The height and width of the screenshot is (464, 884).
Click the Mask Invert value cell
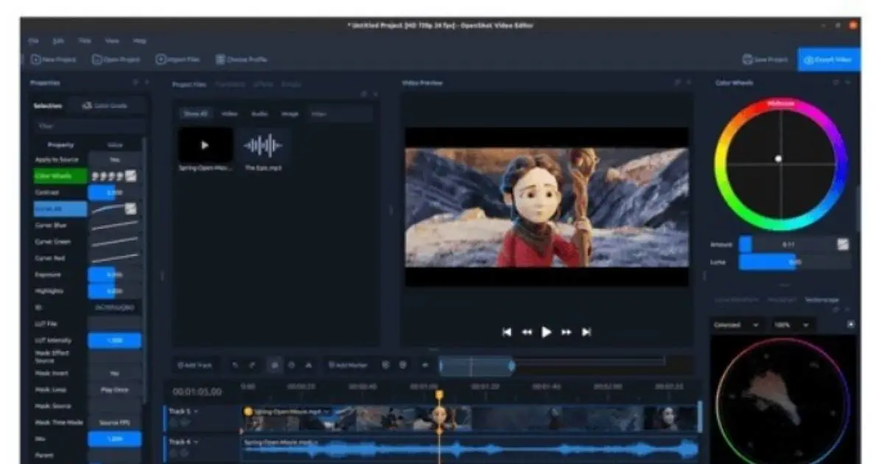pyautogui.click(x=115, y=373)
